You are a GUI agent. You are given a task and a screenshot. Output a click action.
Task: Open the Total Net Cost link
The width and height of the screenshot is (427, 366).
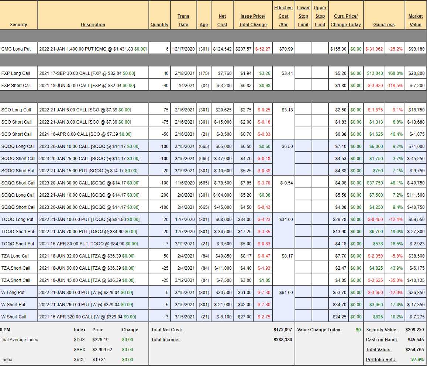(167, 330)
